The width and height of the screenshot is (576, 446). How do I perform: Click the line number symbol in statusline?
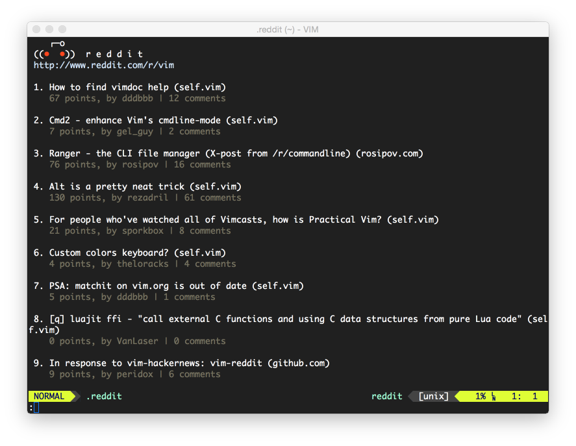tap(494, 397)
